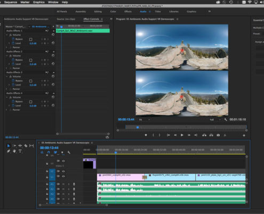Enable voice-over record on A1
This screenshot has height=214, width=264.
pos(74,184)
